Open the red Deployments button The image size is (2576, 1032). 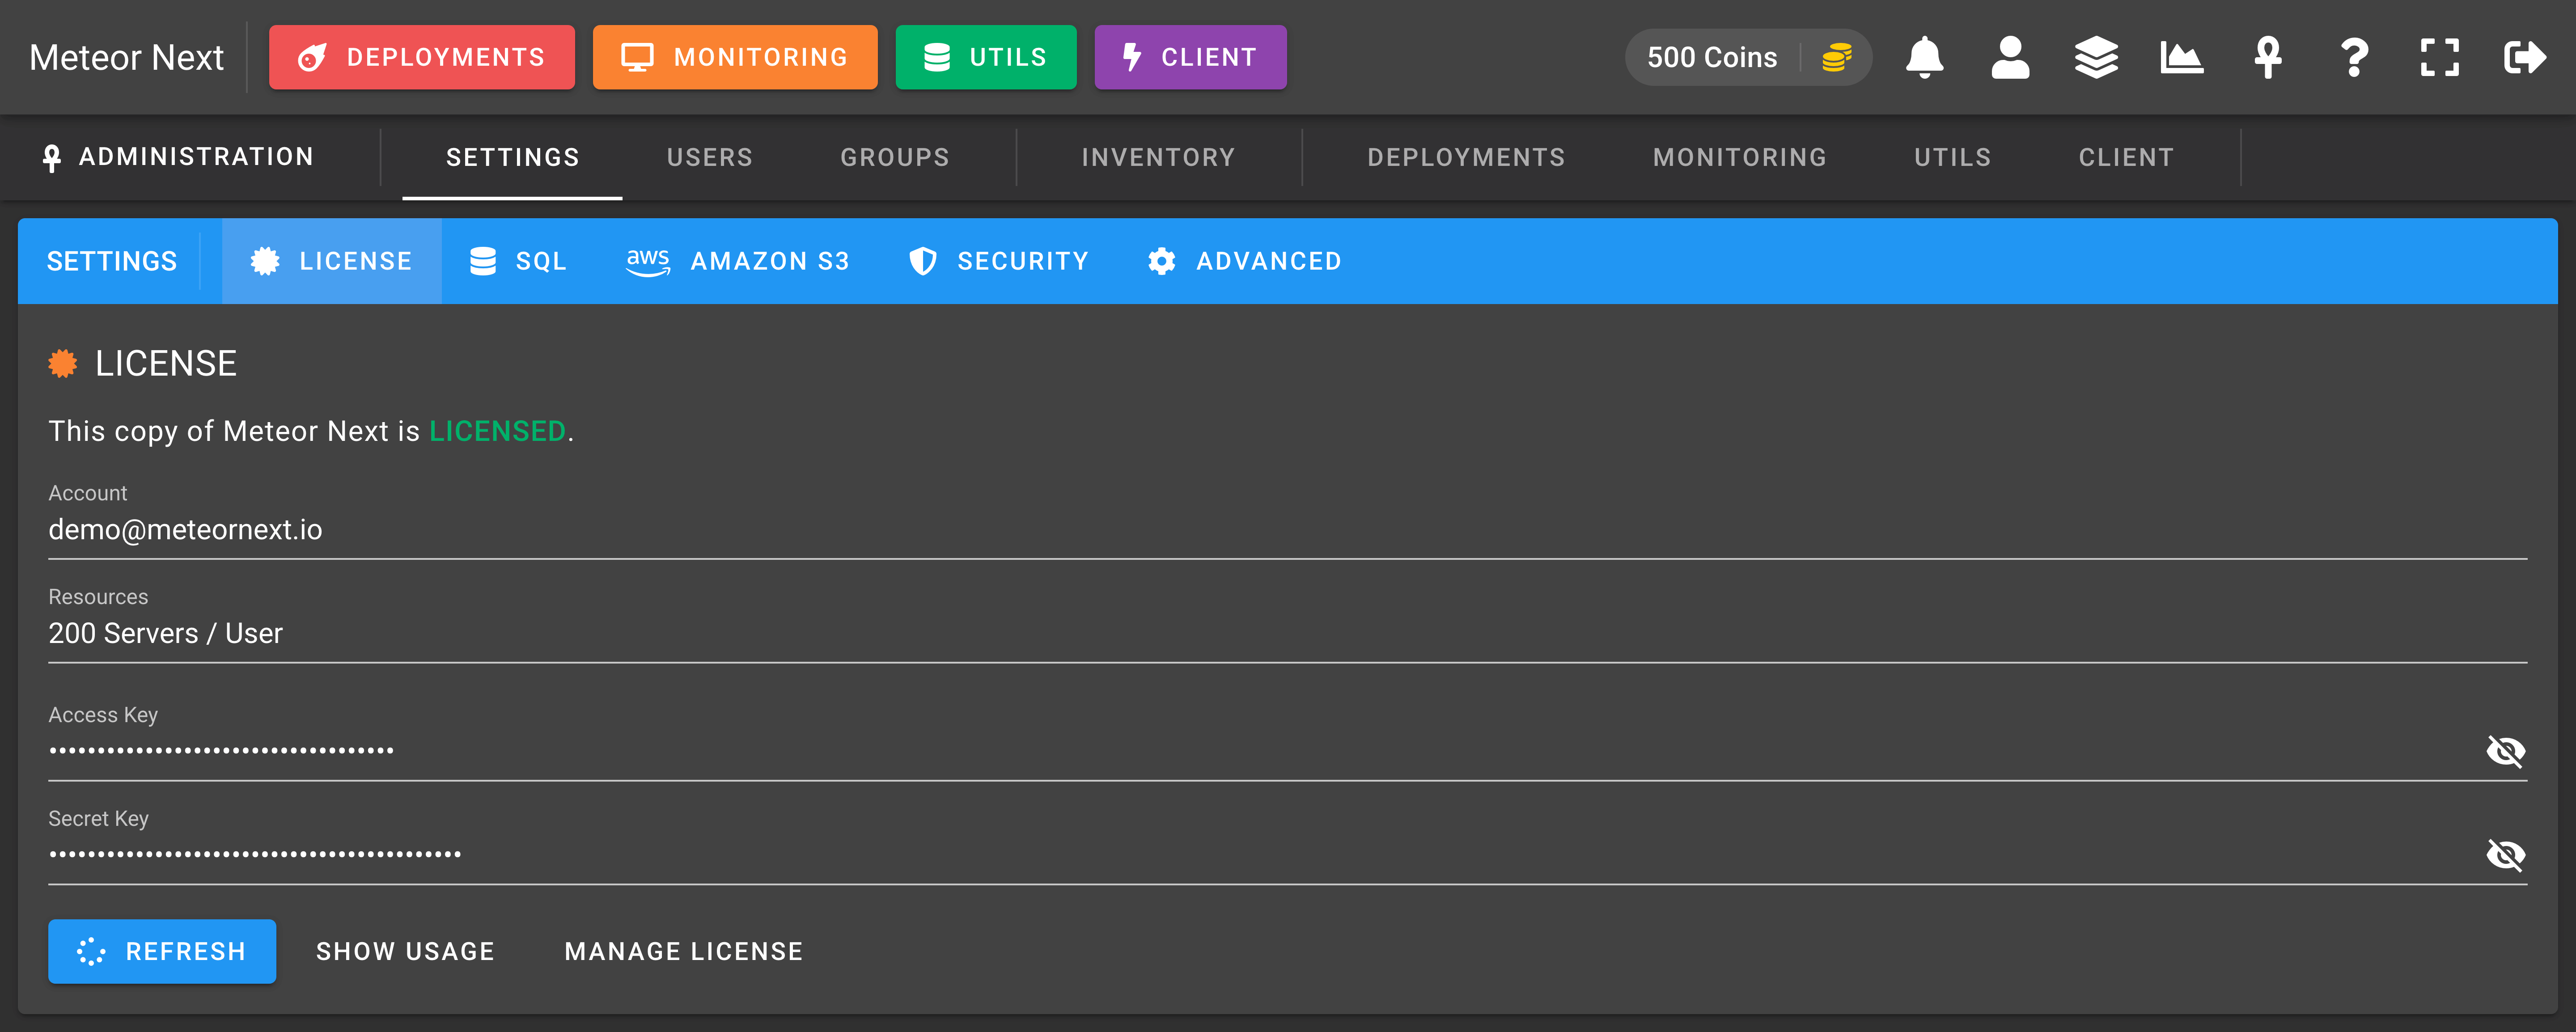point(422,57)
